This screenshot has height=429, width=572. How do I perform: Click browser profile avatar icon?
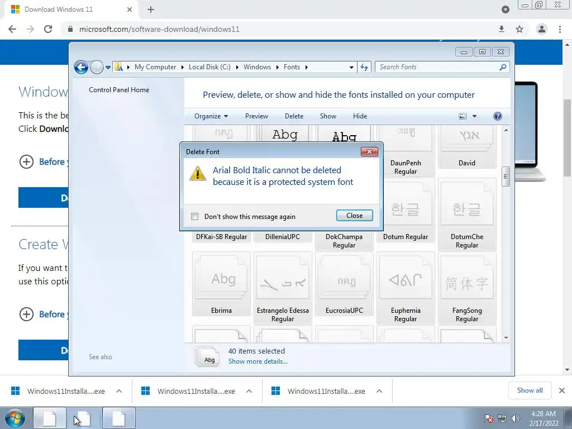pos(542,29)
